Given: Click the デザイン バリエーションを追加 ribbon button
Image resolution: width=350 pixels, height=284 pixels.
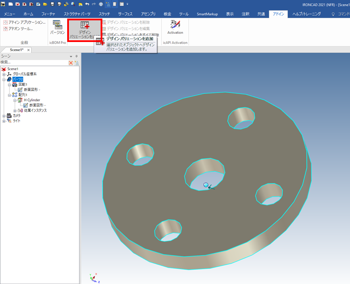Looking at the screenshot, I should (x=85, y=29).
